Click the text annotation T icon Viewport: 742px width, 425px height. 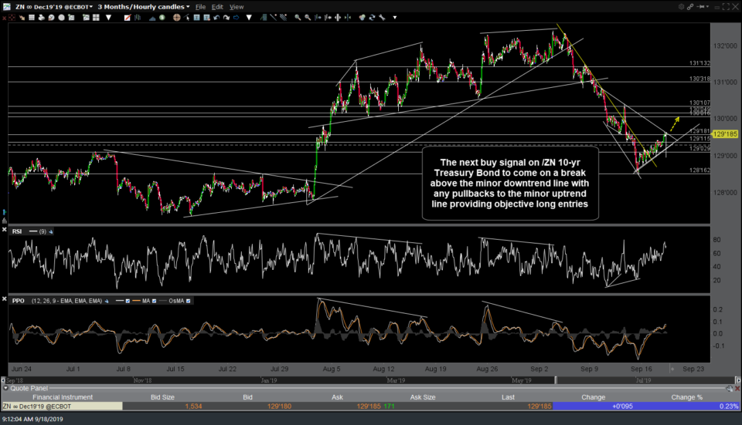(x=197, y=18)
